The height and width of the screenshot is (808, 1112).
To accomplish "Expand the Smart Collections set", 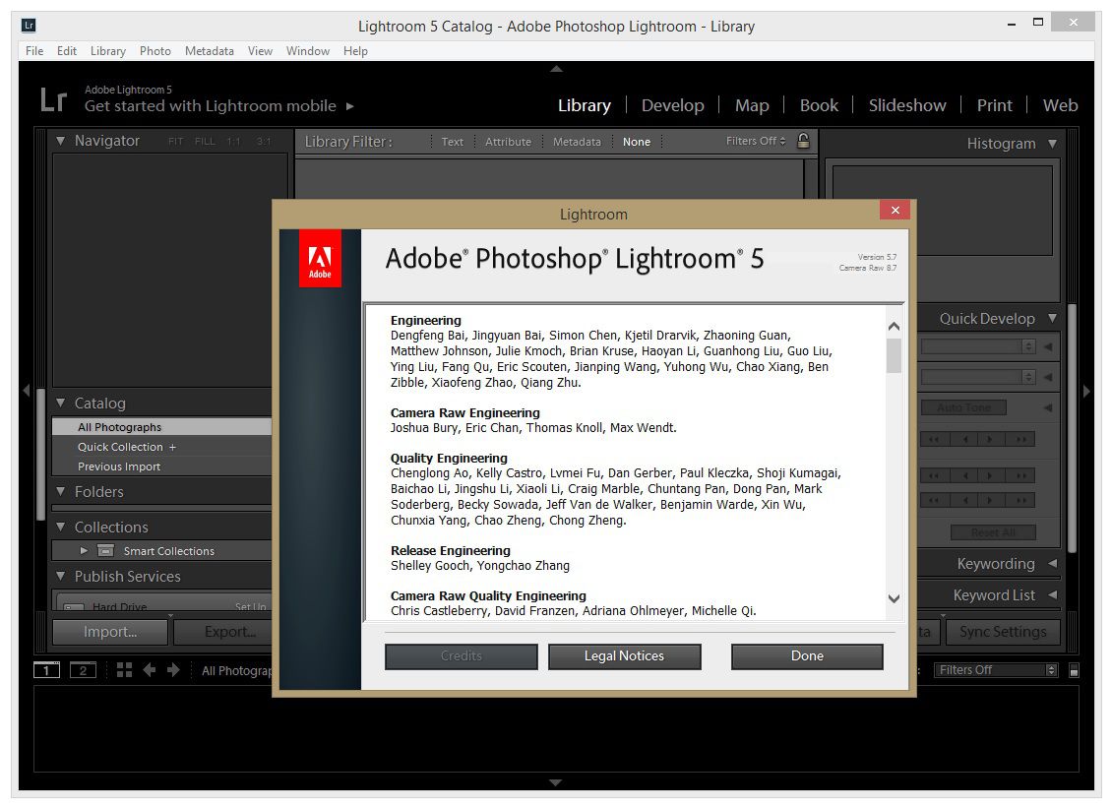I will coord(84,550).
